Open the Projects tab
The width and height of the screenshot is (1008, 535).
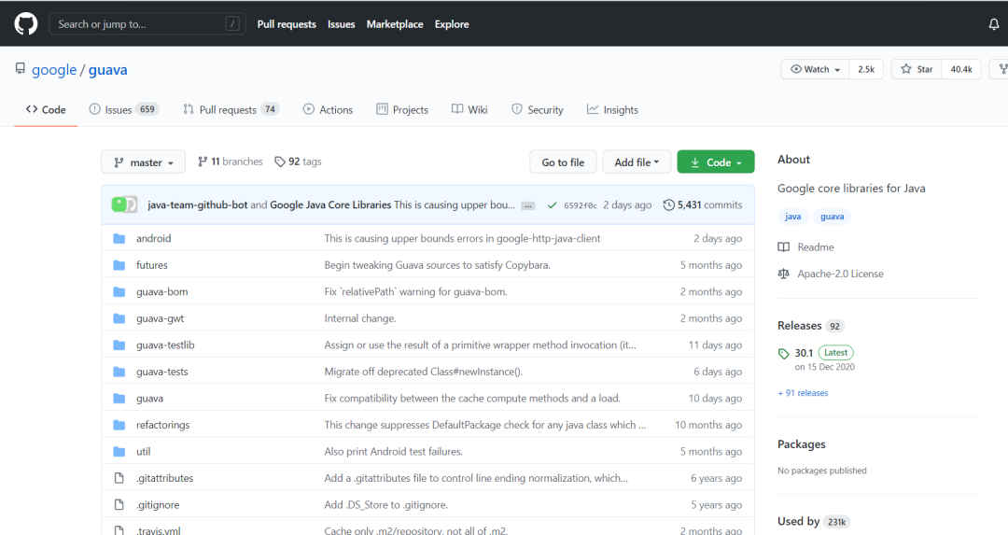[402, 110]
